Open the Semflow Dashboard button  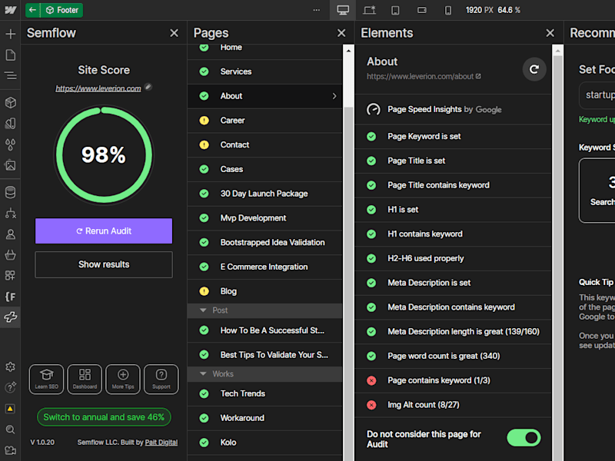click(x=85, y=380)
